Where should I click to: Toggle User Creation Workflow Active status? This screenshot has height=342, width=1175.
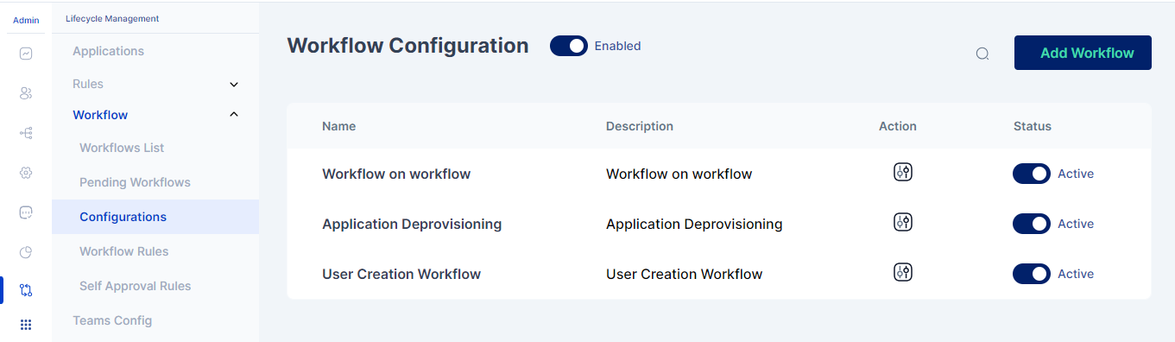click(1032, 274)
